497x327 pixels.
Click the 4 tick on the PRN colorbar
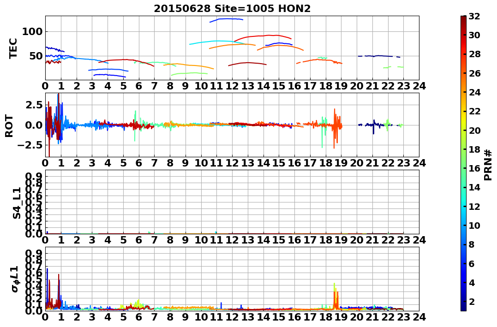[472, 282]
